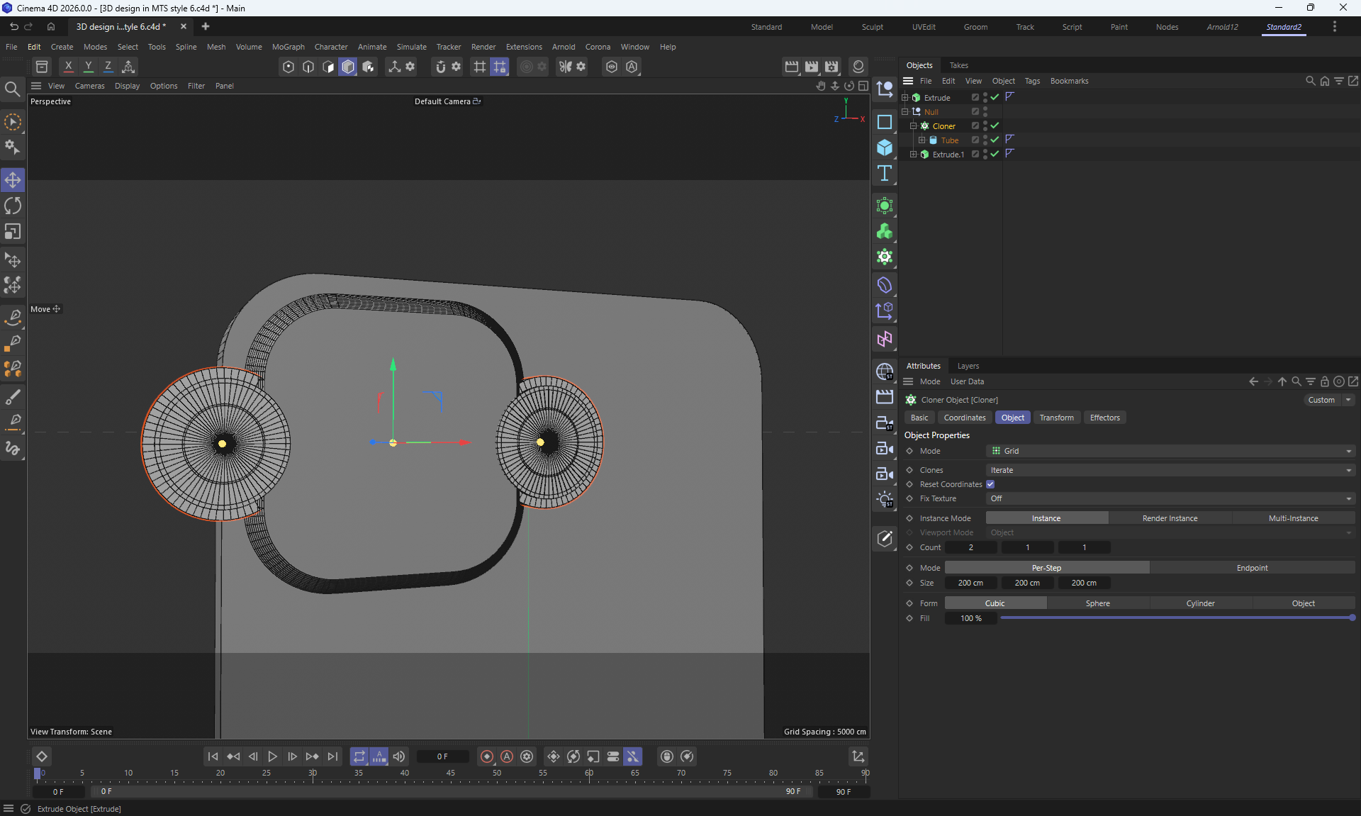Click the Go to End of animation button
Screen dimensions: 1361x816
point(332,756)
